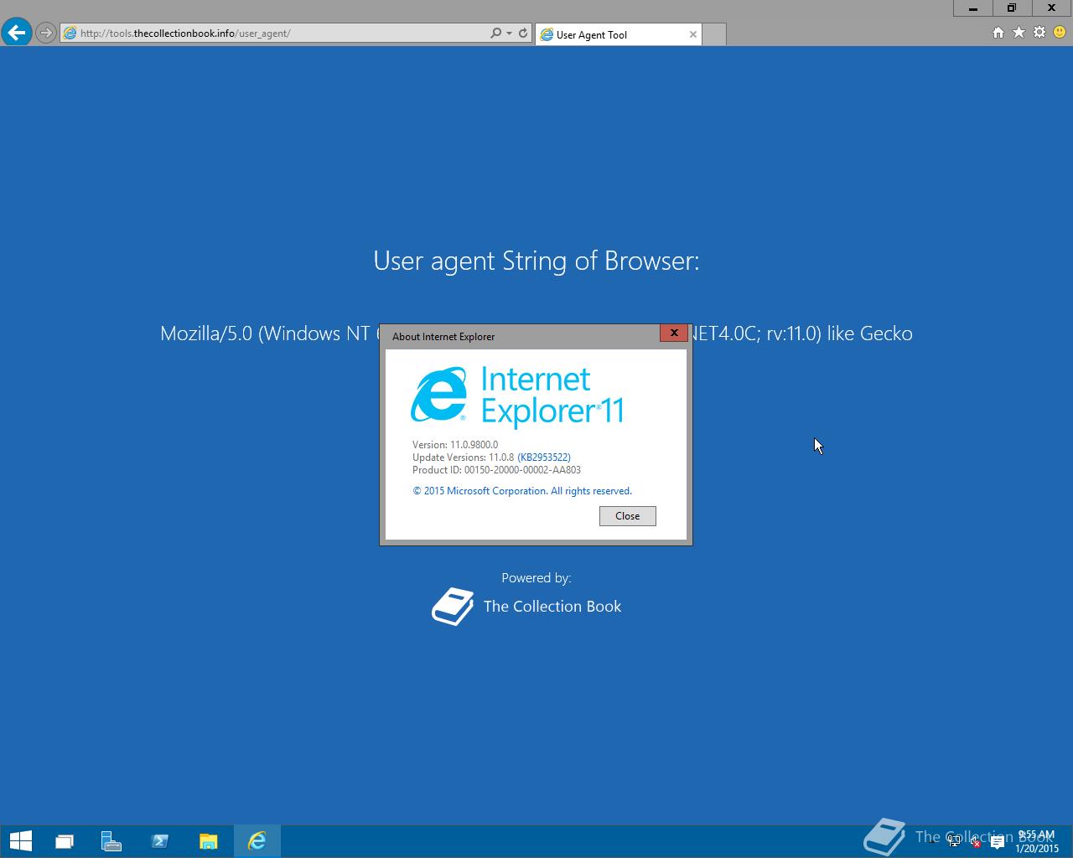The image size is (1073, 858).
Task: Click the network tray icon
Action: pyautogui.click(x=954, y=841)
